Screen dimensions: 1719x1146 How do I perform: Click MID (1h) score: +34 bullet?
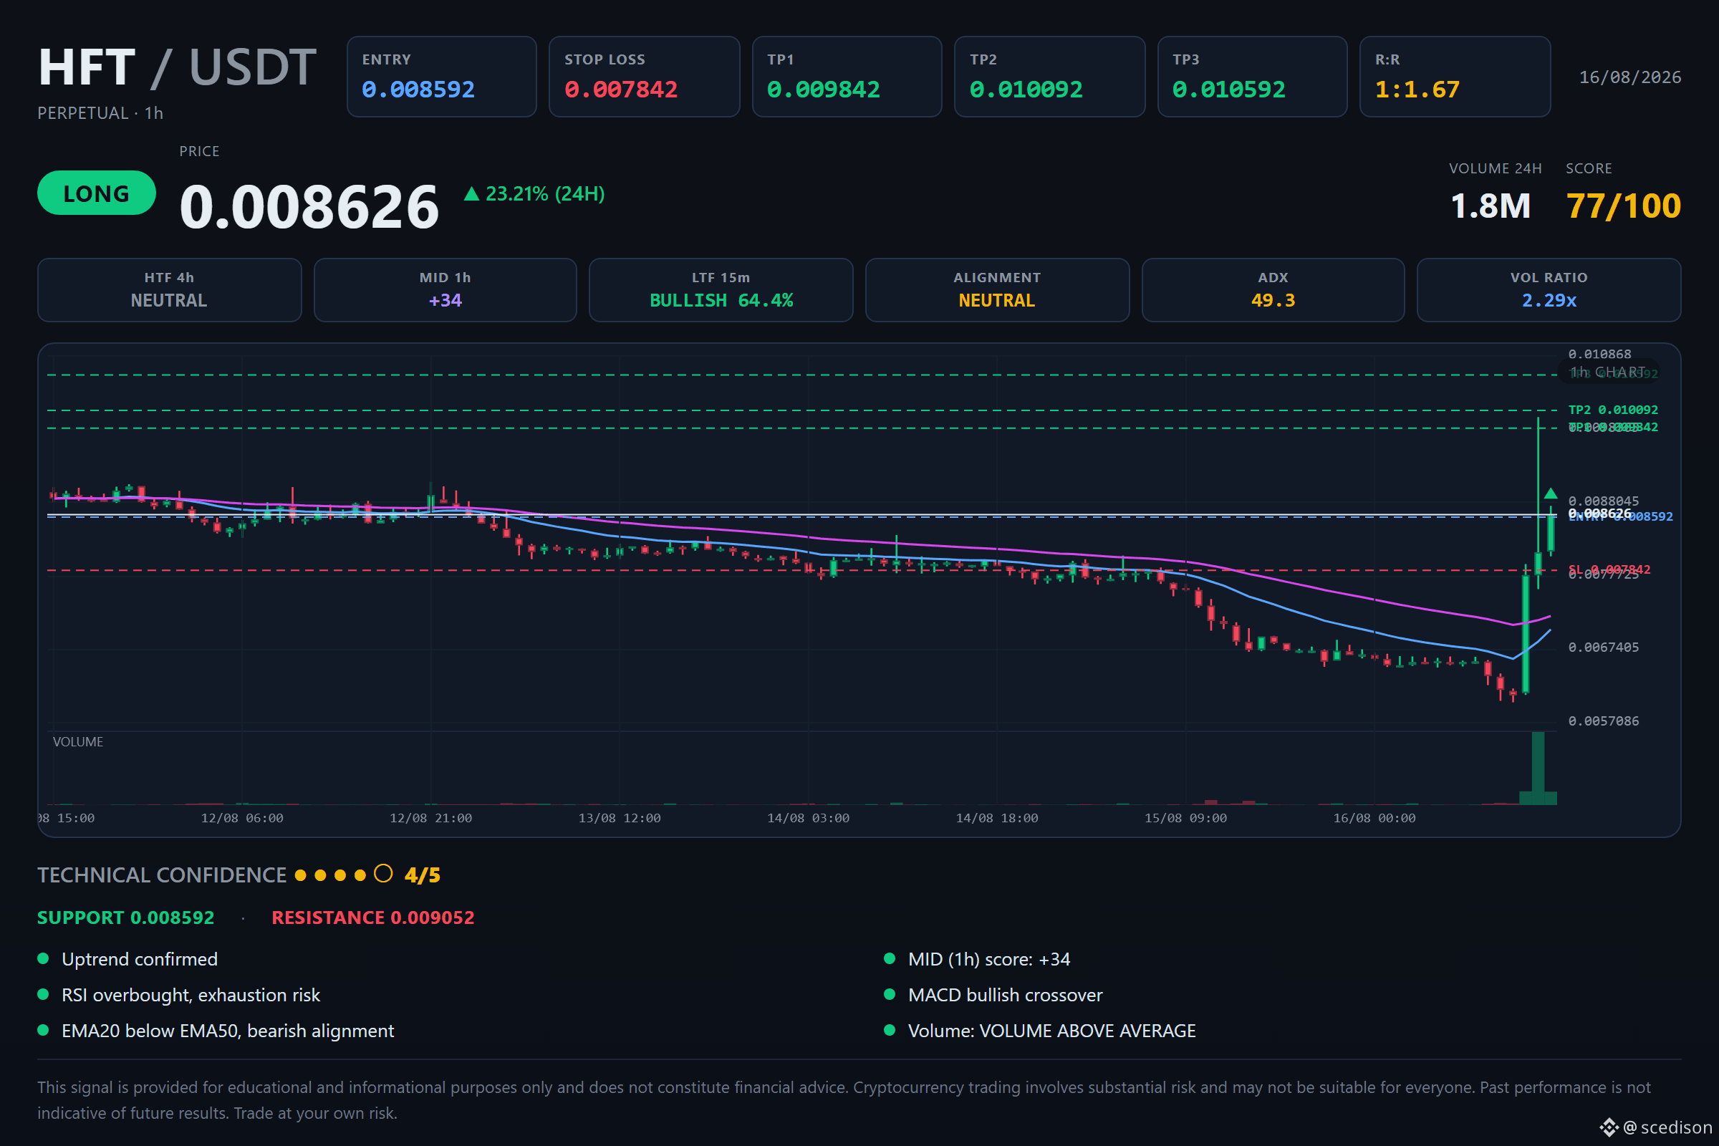(x=977, y=959)
